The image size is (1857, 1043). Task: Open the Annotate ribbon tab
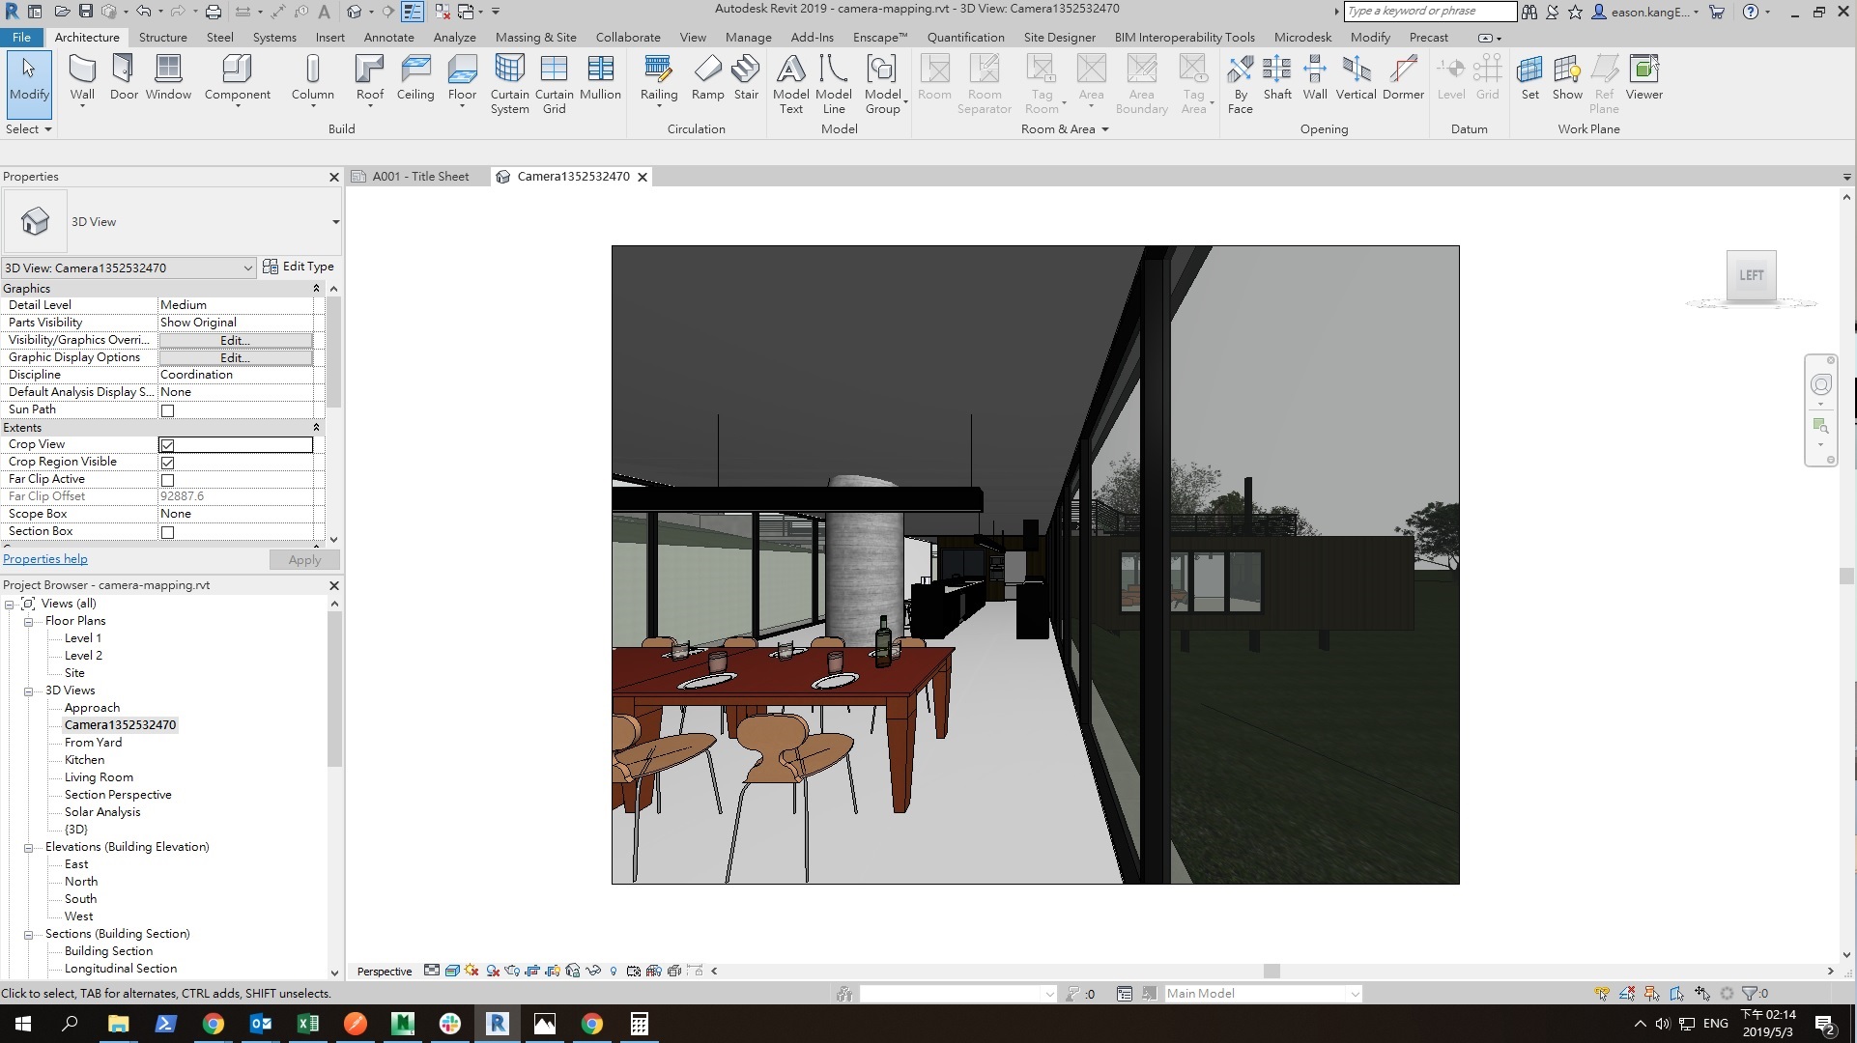point(388,37)
